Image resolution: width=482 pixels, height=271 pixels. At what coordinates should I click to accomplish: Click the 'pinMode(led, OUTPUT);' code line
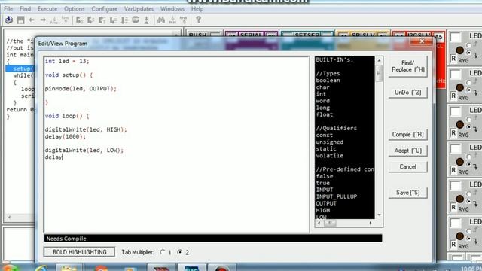[x=81, y=89]
